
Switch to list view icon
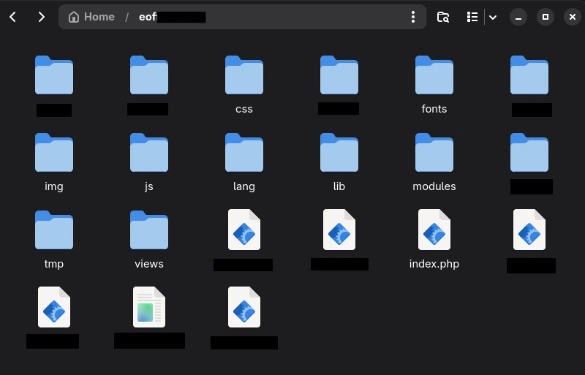[x=472, y=17]
